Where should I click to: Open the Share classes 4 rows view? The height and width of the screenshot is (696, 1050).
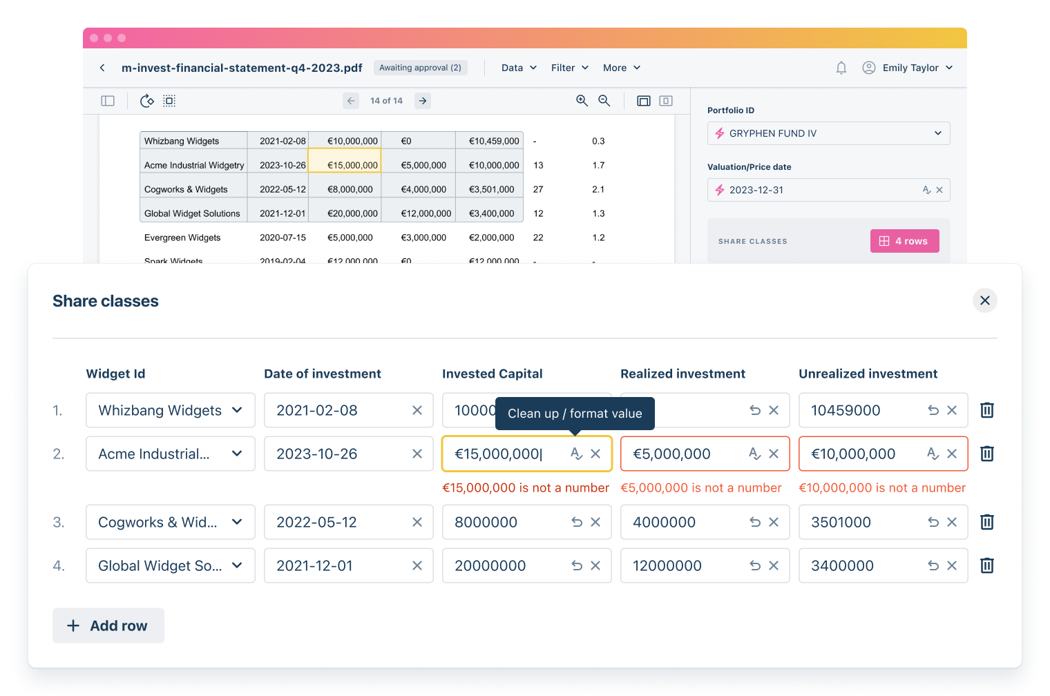pyautogui.click(x=904, y=240)
